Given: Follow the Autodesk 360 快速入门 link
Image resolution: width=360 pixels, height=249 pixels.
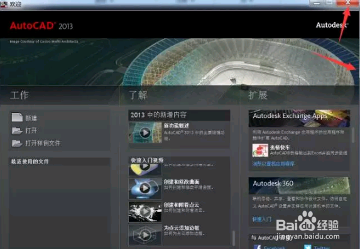Looking at the screenshot, I should (x=262, y=219).
